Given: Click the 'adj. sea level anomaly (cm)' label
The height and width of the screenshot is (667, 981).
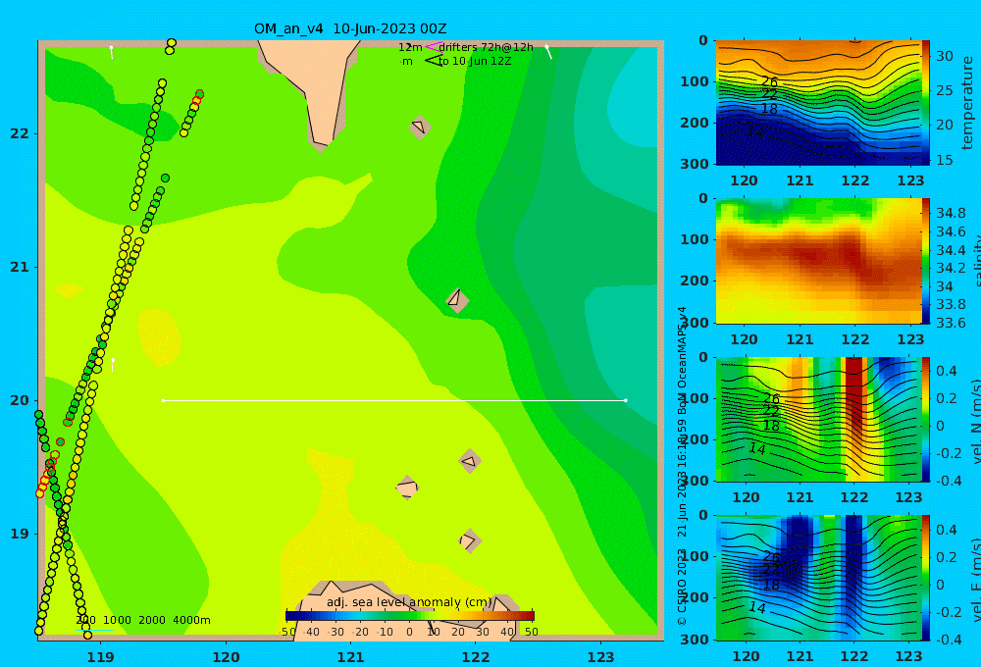Looking at the screenshot, I should tap(409, 602).
